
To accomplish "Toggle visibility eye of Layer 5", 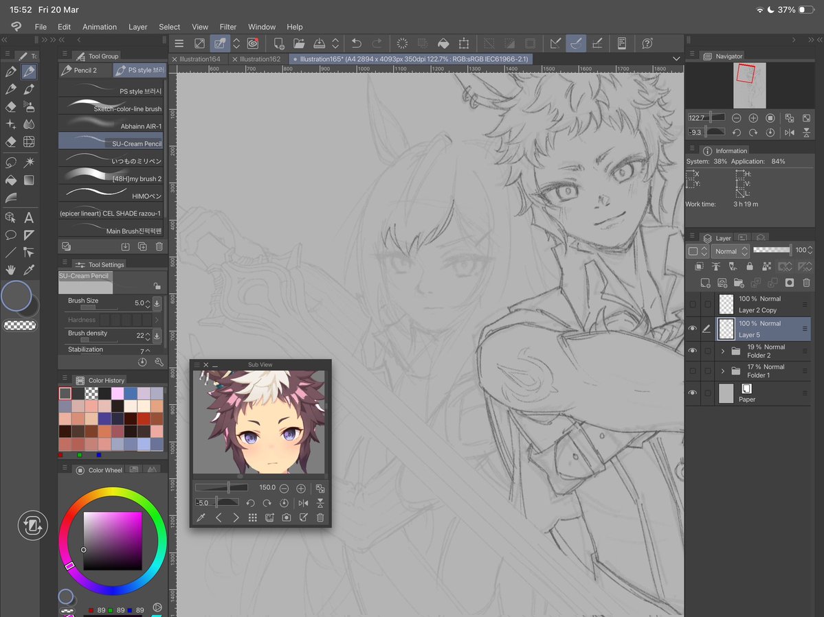I will 693,329.
